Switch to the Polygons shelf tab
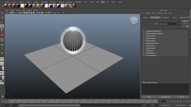The width and height of the screenshot is (191, 107). click(x=29, y=2)
